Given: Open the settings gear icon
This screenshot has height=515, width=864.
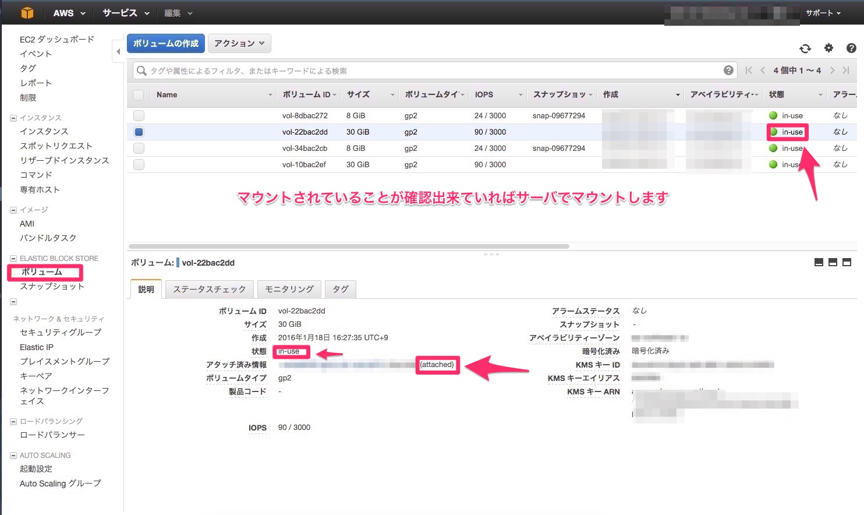Looking at the screenshot, I should coord(828,48).
